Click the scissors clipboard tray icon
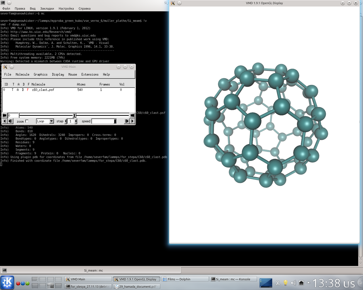Viewport: 363px width, 290px height. (278, 283)
